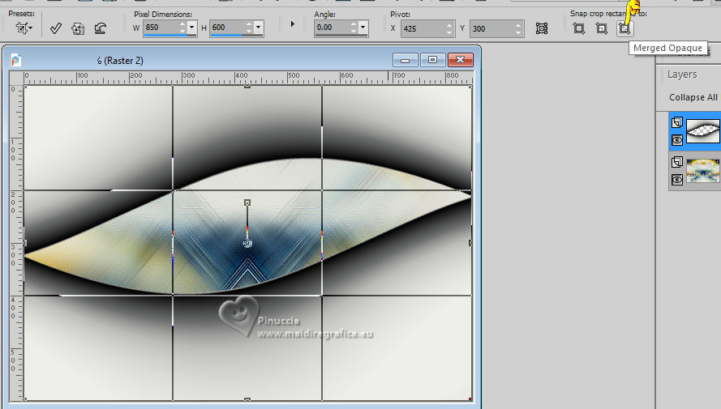
Task: Click Collapse All in Layers panel
Action: click(693, 97)
